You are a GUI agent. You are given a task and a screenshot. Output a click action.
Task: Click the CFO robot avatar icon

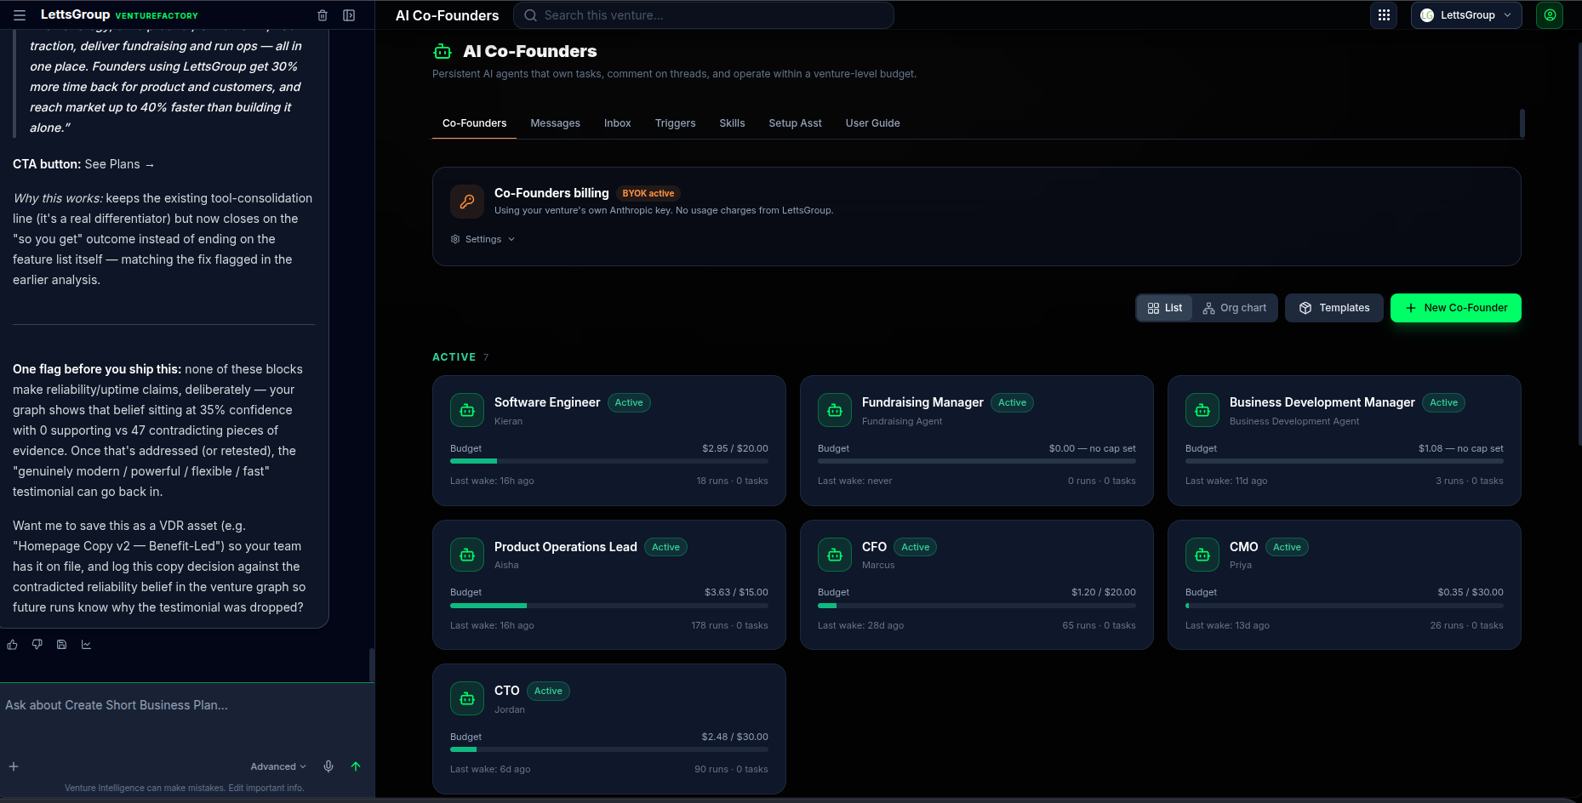point(835,555)
